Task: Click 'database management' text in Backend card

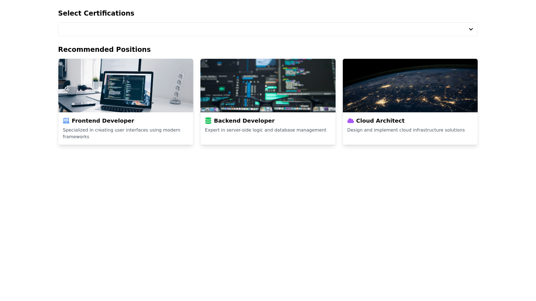Action: 300,130
